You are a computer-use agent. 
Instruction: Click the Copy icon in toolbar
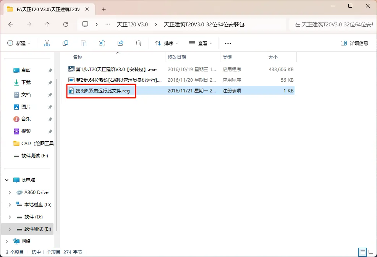(65, 43)
